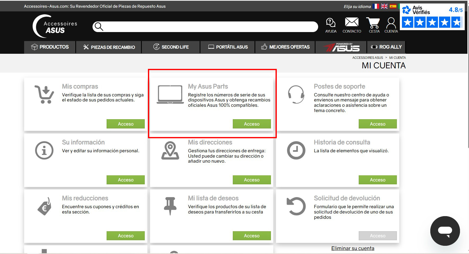469x254 pixels.
Task: Open the Piezas de Recambio menu
Action: pos(109,47)
